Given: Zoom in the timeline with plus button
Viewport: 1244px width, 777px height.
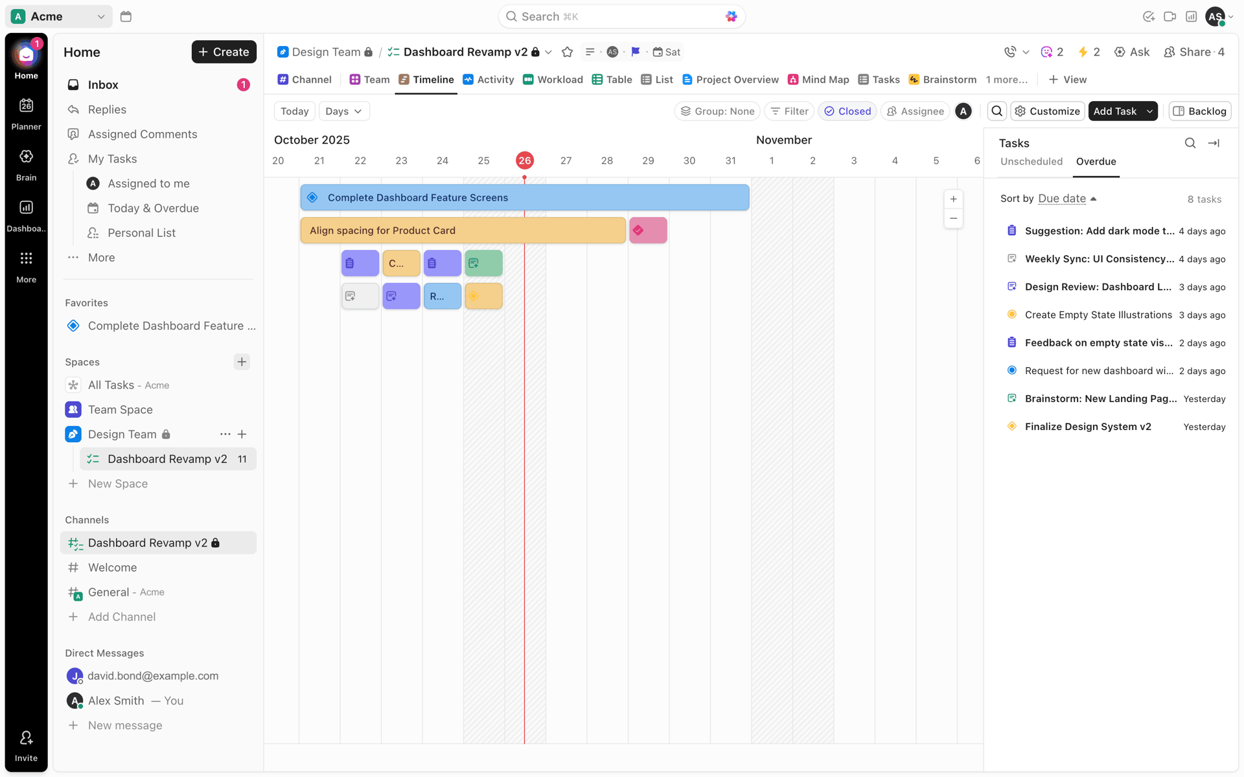Looking at the screenshot, I should point(953,199).
